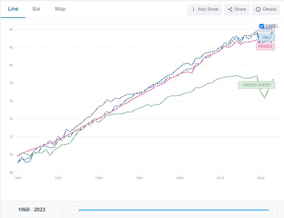This screenshot has width=284, height=218.
Task: Click the three-dot icon in Also Show
Action: point(193,9)
